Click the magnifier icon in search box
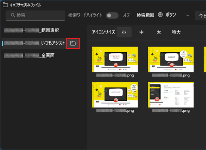The image size is (206, 150). coord(13,15)
